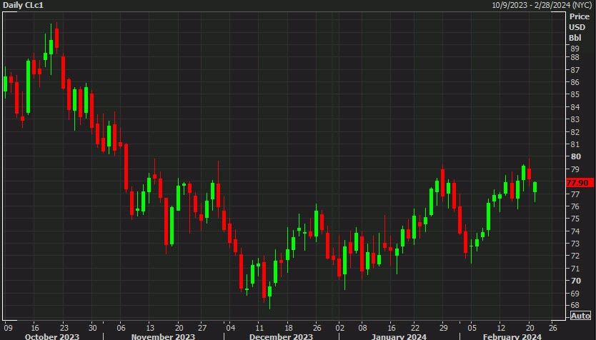Click the 23 date tick label
Viewport: 596px width, 340px height.
[x=64, y=328]
